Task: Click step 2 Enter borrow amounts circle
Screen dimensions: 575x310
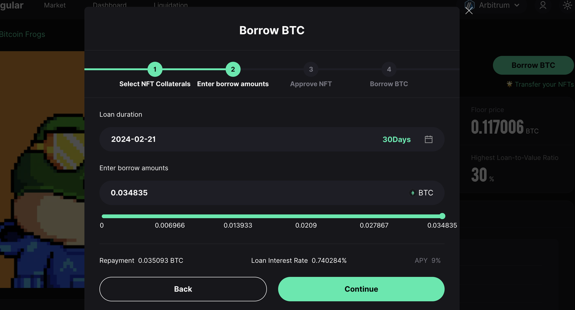Action: click(233, 69)
